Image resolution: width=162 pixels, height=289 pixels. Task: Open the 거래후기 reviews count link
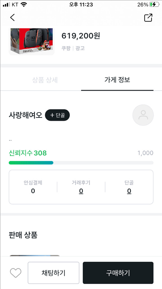(x=81, y=191)
